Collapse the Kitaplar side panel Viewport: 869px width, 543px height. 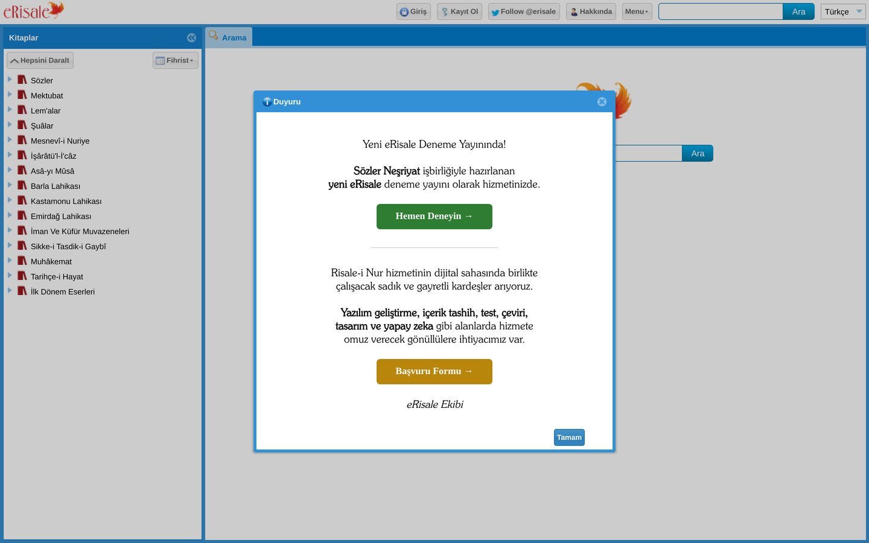[x=191, y=37]
